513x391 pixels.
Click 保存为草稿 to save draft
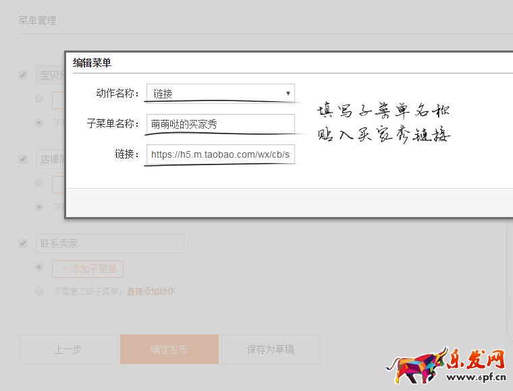(270, 349)
